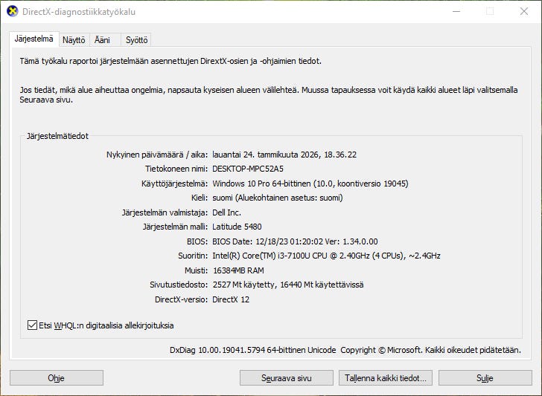Click the DirectX-versio label
542x396 pixels.
(x=181, y=299)
